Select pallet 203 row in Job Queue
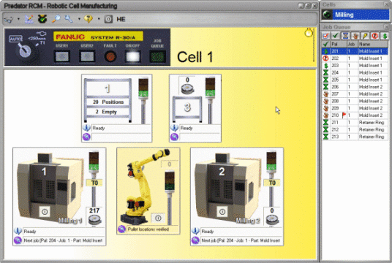The width and height of the screenshot is (392, 263). click(x=355, y=66)
